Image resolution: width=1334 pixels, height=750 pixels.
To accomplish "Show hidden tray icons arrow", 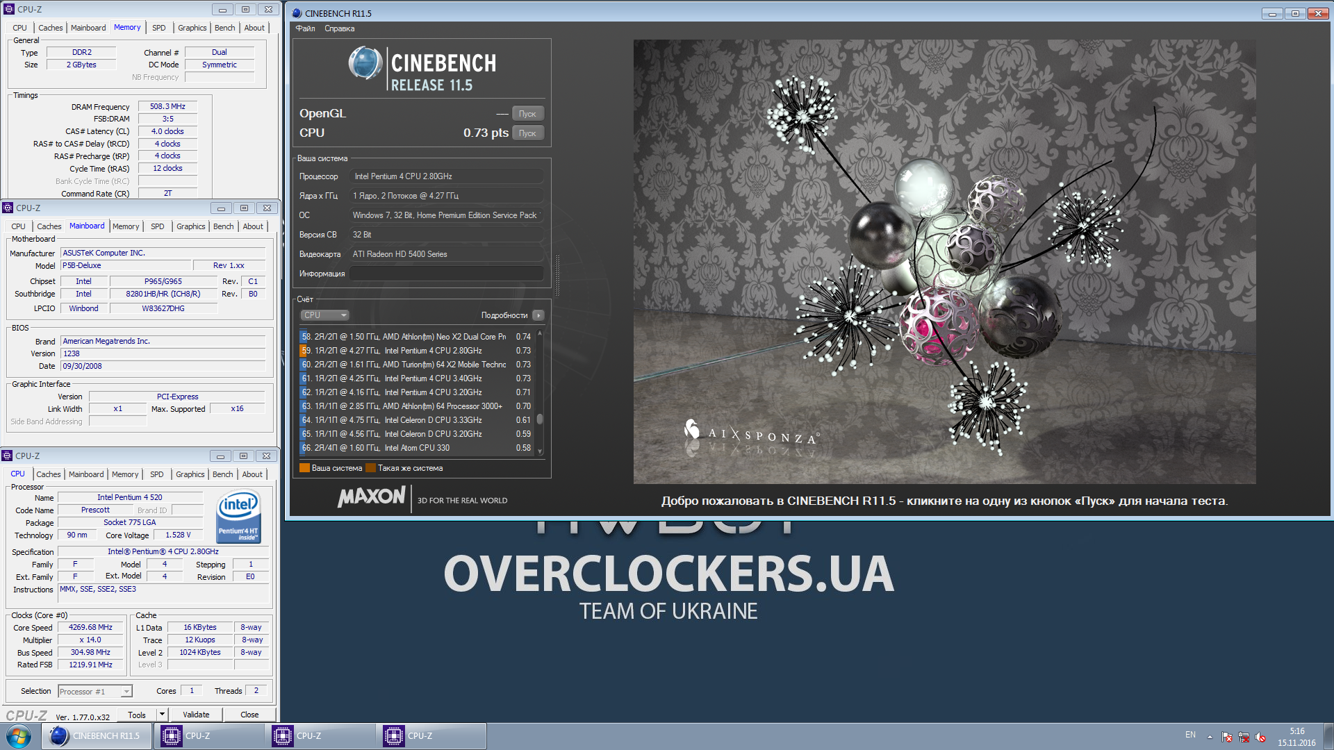I will point(1210,737).
